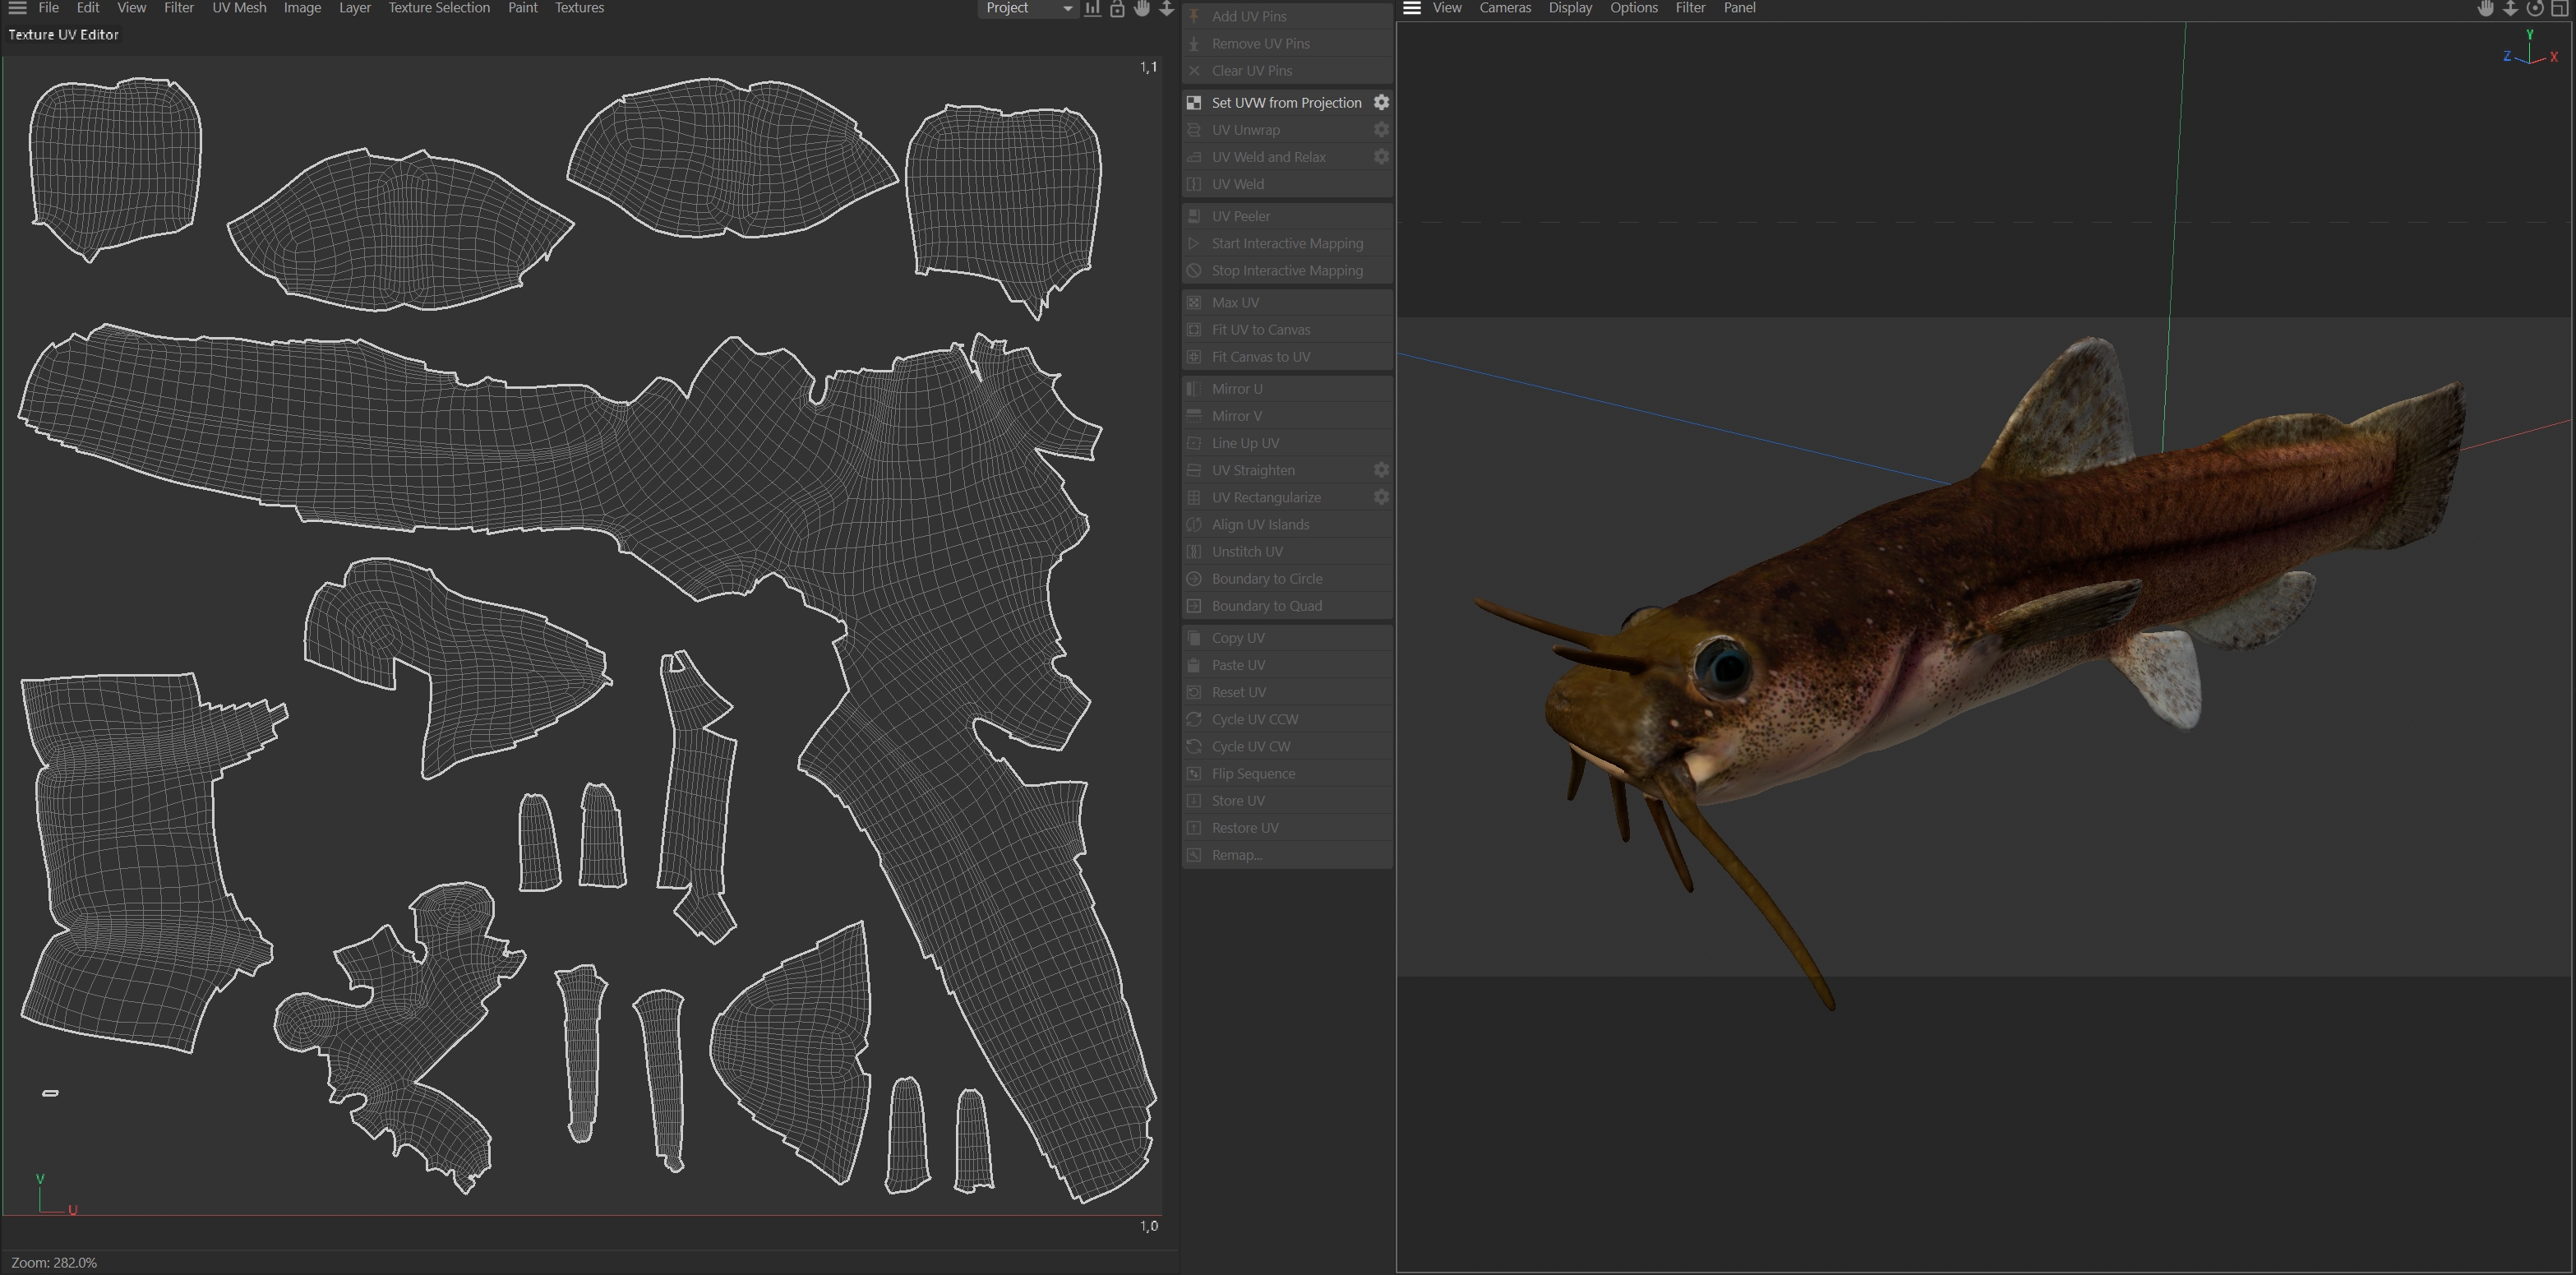Click the Boundary to Circle command
This screenshot has height=1275, width=2576.
click(1266, 578)
